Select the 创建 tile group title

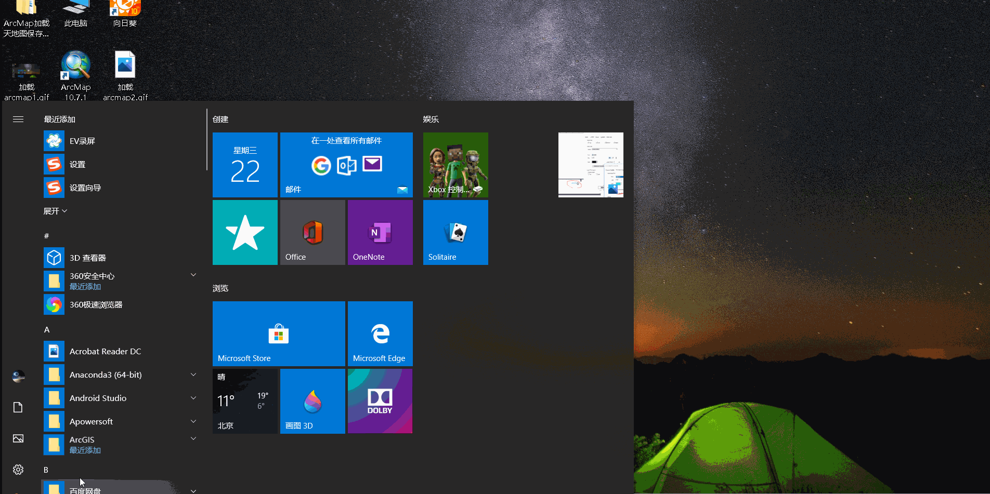pyautogui.click(x=220, y=119)
